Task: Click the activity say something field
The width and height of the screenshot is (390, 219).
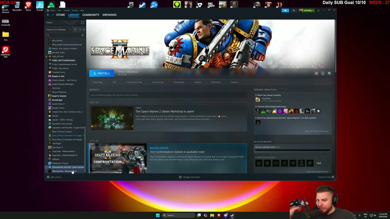Action: (x=168, y=95)
